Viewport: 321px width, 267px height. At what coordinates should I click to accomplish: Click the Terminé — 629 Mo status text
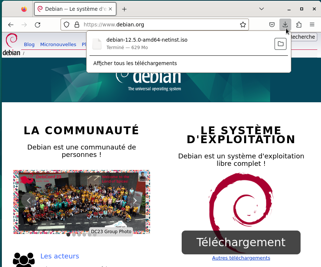(x=127, y=47)
